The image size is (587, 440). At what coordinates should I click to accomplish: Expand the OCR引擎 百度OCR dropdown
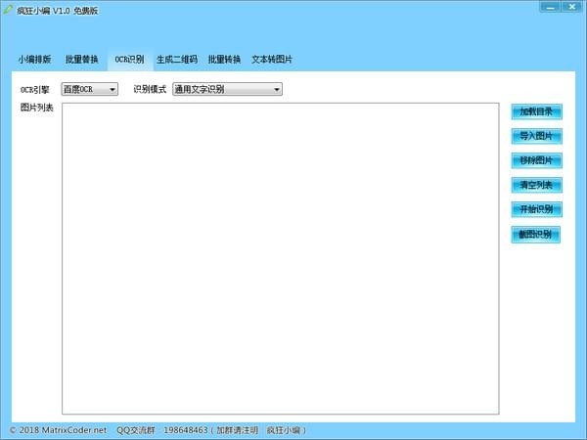90,89
